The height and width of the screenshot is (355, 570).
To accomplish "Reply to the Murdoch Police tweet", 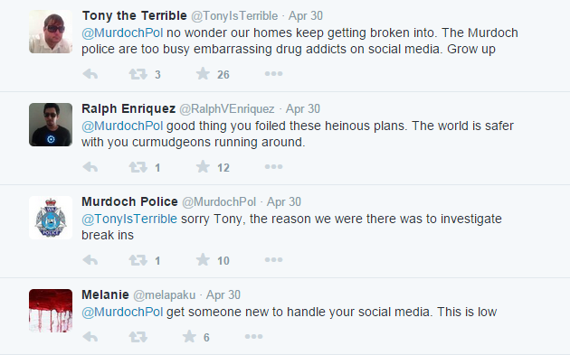I will tap(90, 260).
